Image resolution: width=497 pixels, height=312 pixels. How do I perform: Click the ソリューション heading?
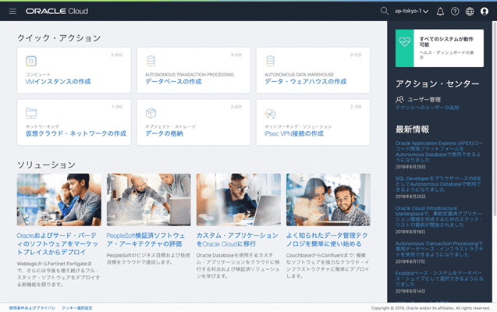46,165
